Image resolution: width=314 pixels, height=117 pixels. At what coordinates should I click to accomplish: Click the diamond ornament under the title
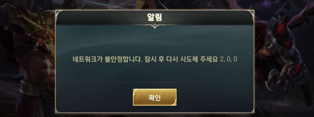pos(155,26)
